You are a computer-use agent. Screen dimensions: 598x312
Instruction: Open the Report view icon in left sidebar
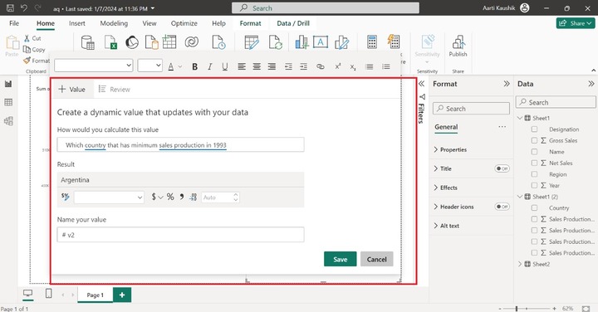(8, 84)
